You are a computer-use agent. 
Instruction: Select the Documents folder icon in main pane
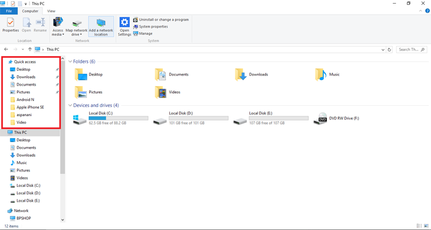161,74
